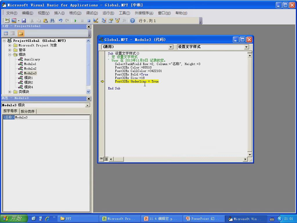Click the Toolbox hammer-and-wrench icon
This screenshot has width=297, height=223.
124,21
